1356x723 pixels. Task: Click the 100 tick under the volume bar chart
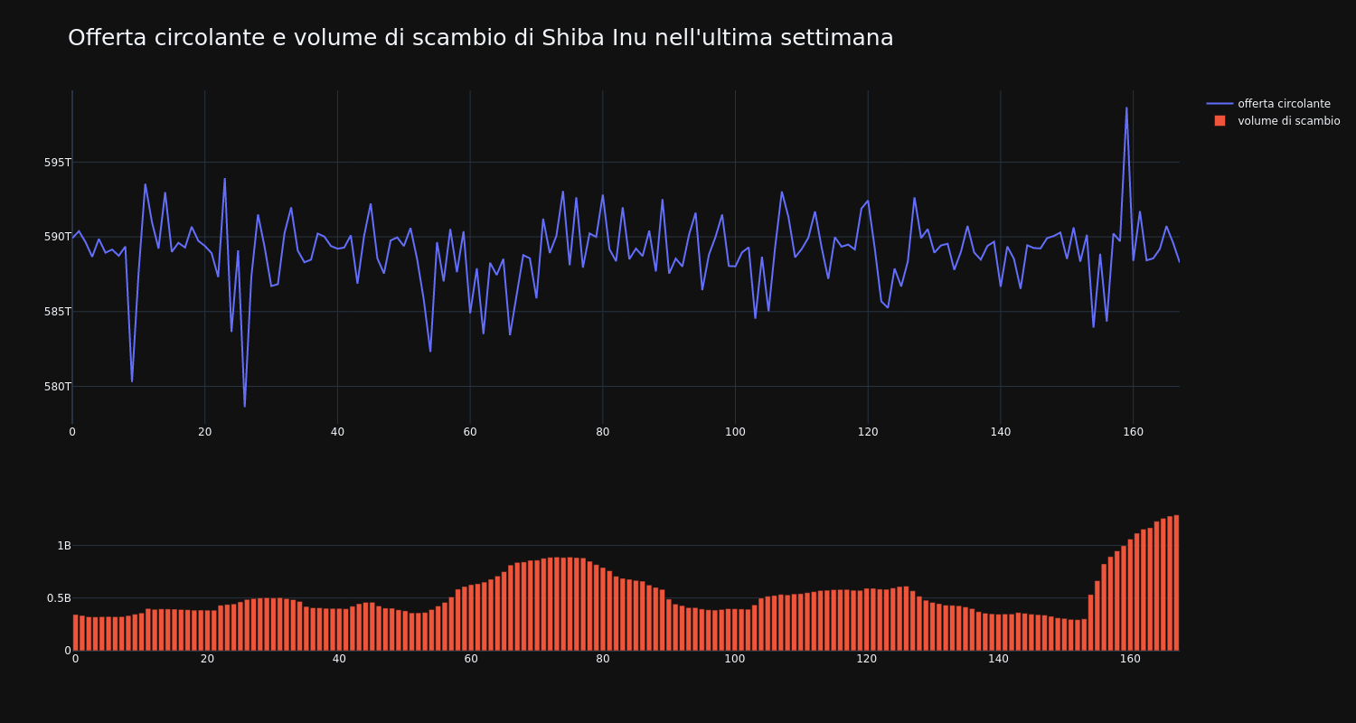click(x=735, y=660)
